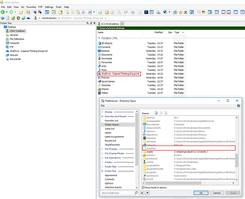Open the Forward button history dropdown arrow

(15, 12)
